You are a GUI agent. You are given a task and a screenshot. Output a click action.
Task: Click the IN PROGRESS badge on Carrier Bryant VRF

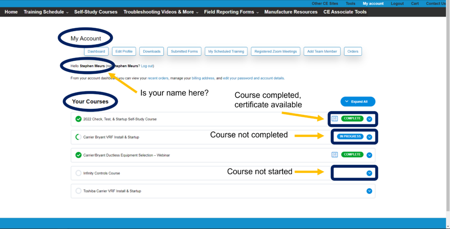pos(350,136)
